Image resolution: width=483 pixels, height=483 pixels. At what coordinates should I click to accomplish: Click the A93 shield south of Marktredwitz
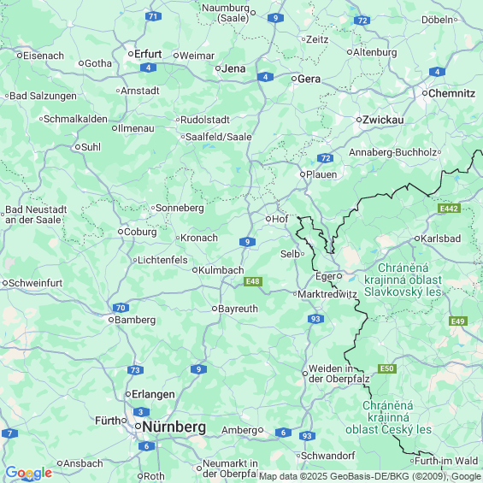[315, 319]
